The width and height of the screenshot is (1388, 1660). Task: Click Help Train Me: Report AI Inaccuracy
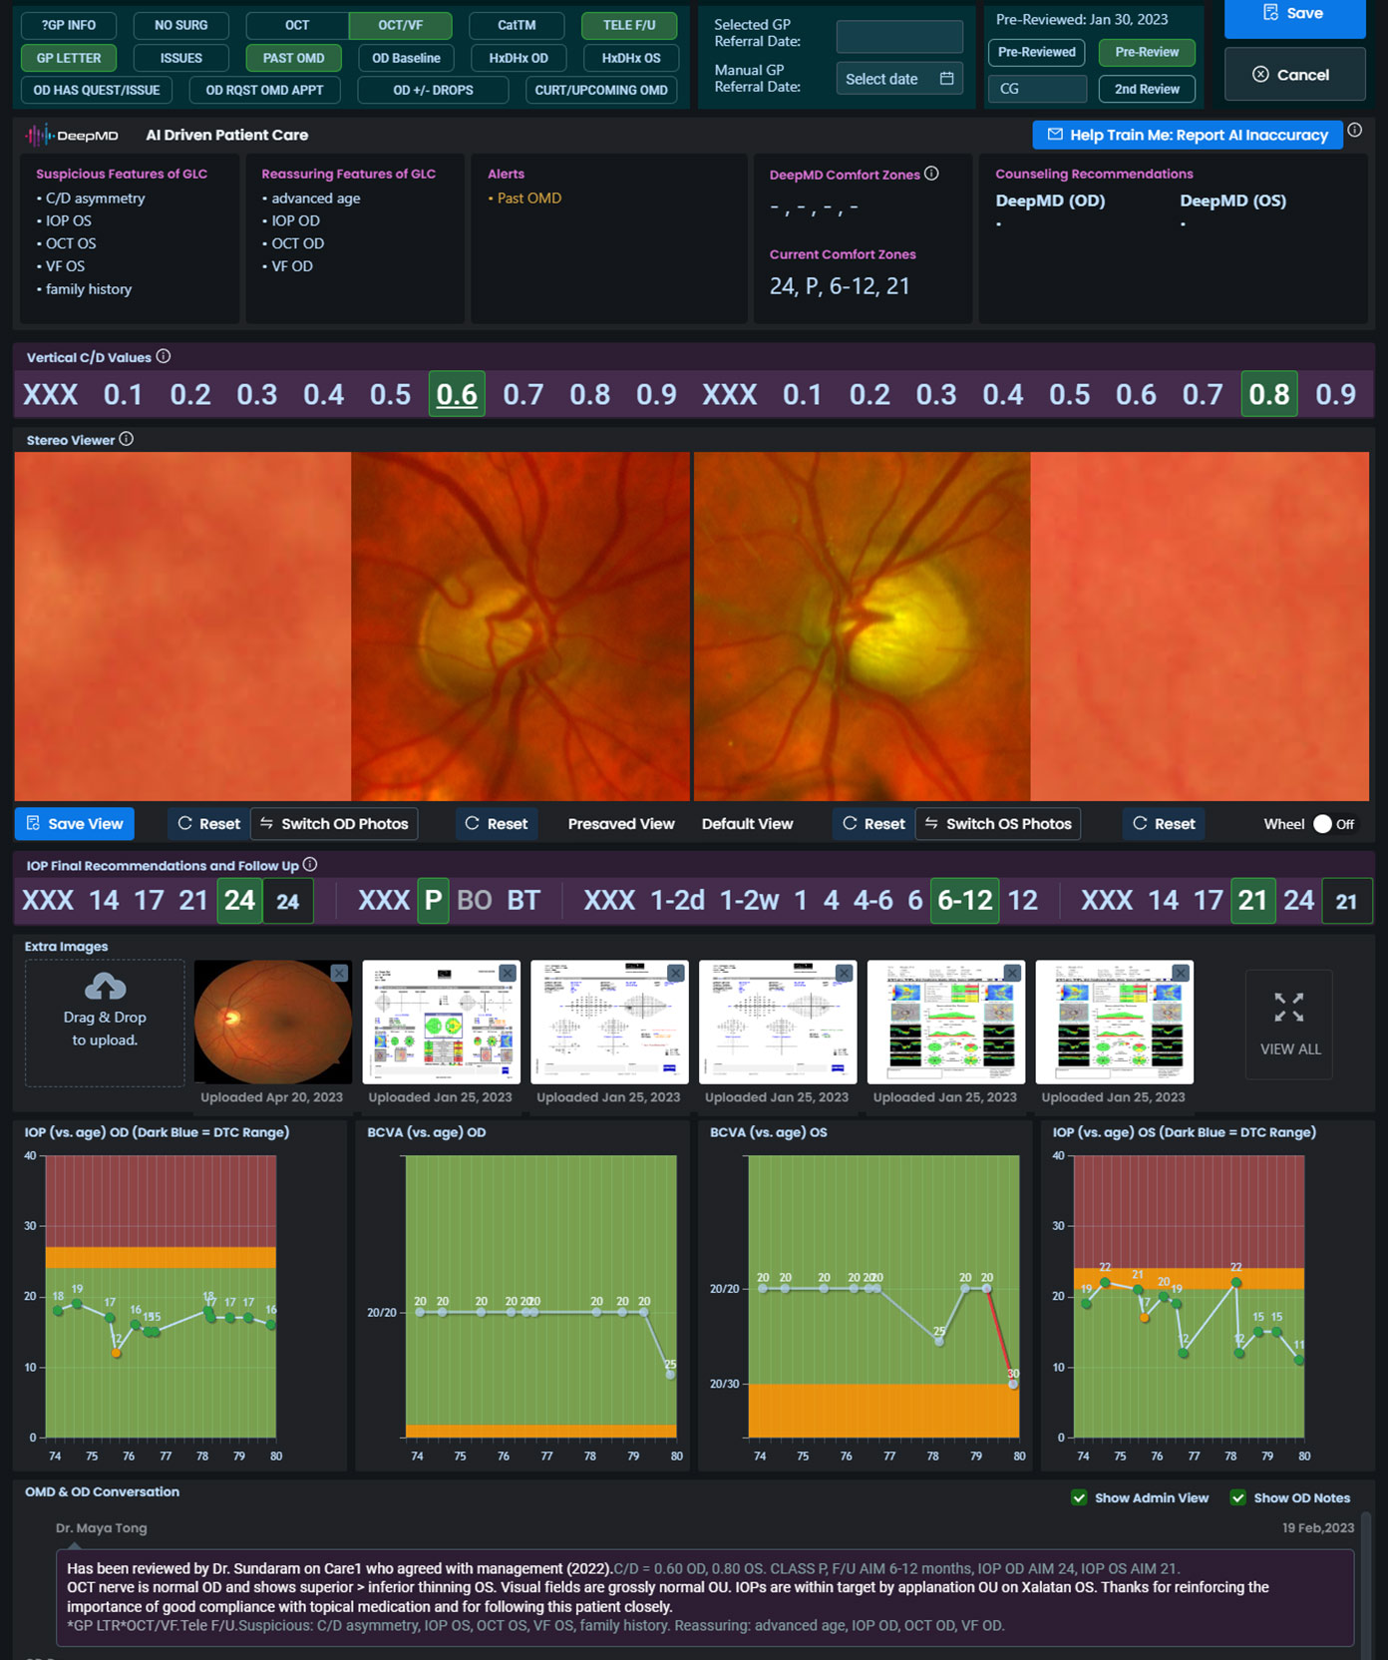tap(1187, 135)
